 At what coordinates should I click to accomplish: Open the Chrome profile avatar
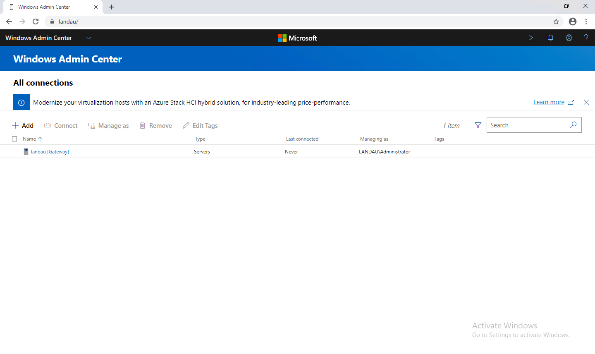(x=573, y=22)
